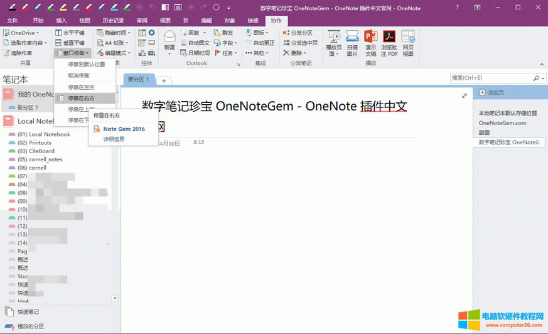This screenshot has height=334, width=548.
Task: Click the 播放页面 presentation button
Action: [334, 43]
